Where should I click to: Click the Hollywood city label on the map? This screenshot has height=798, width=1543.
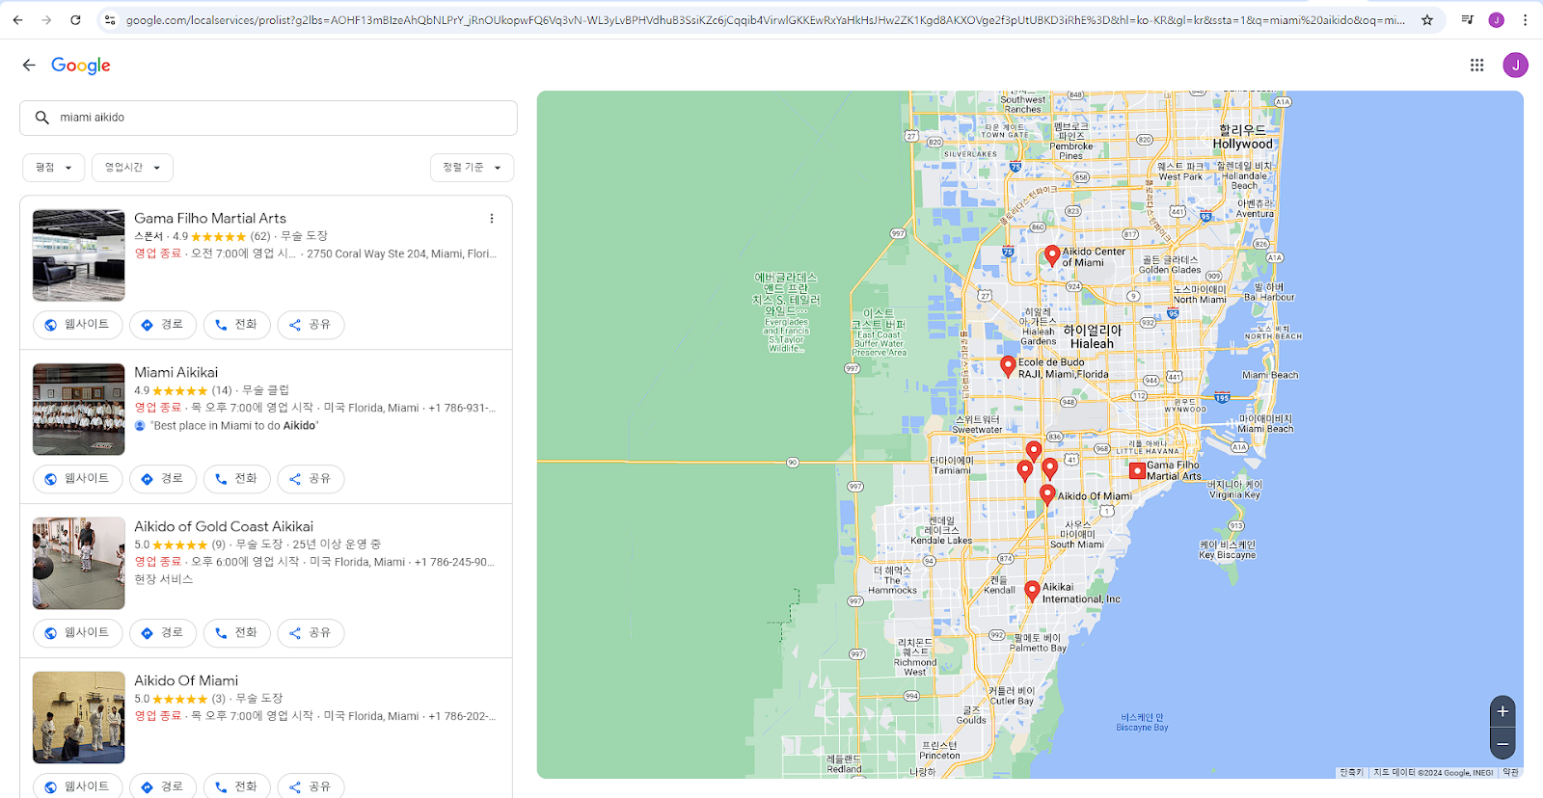[1243, 138]
